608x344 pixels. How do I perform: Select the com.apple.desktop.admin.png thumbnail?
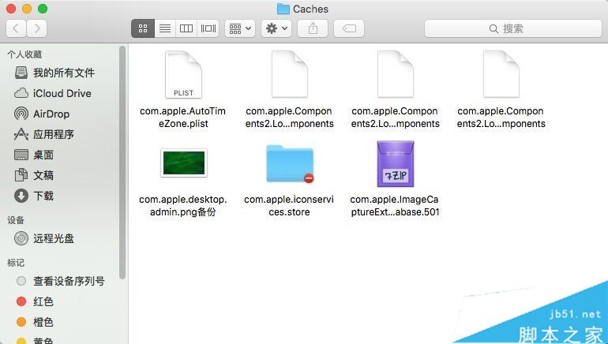[183, 163]
